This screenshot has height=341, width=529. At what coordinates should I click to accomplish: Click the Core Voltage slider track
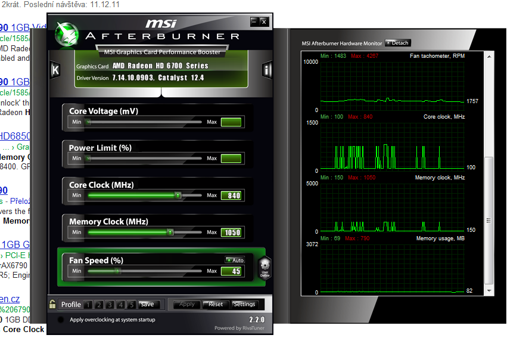[x=144, y=122]
